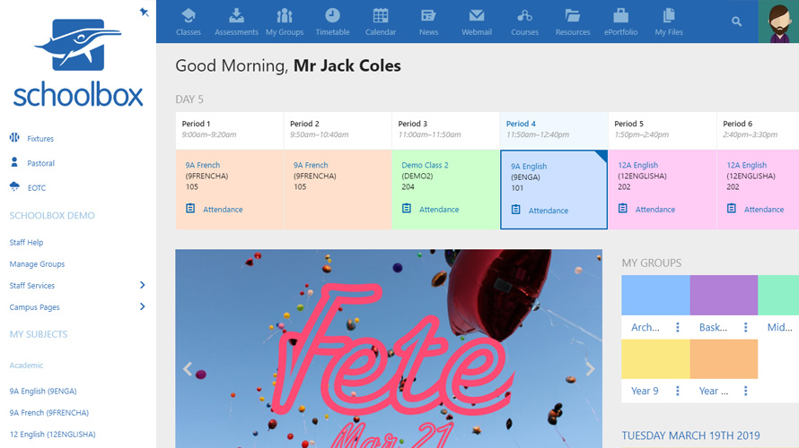Open 9A French (9FRENCHA) subject
The height and width of the screenshot is (448, 799).
click(x=48, y=412)
